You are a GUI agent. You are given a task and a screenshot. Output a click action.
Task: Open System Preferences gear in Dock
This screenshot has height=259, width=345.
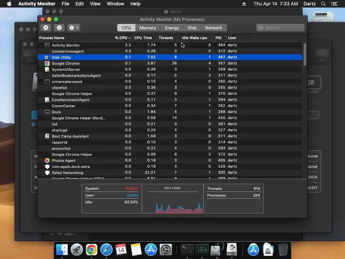pyautogui.click(x=165, y=250)
